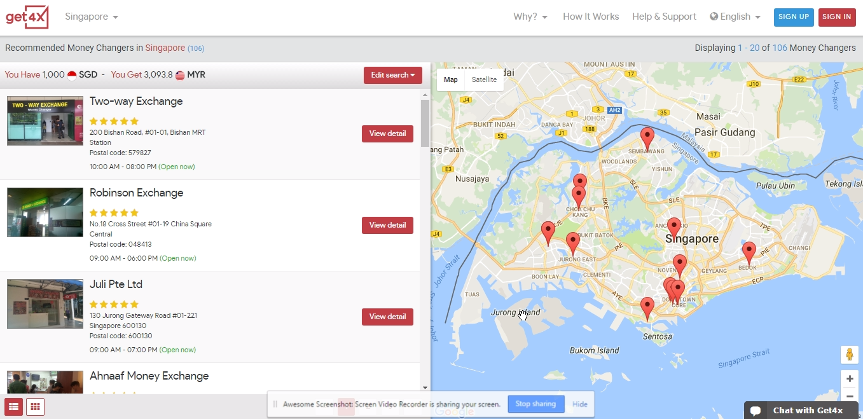Select the map pin above Novena

click(680, 267)
